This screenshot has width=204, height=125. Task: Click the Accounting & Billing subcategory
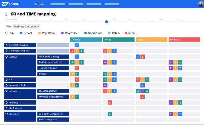53,57
